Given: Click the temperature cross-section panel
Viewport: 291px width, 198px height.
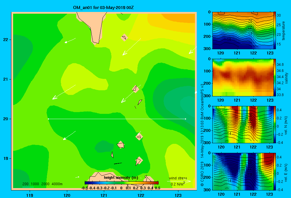Looking at the screenshot, I should pos(243,31).
